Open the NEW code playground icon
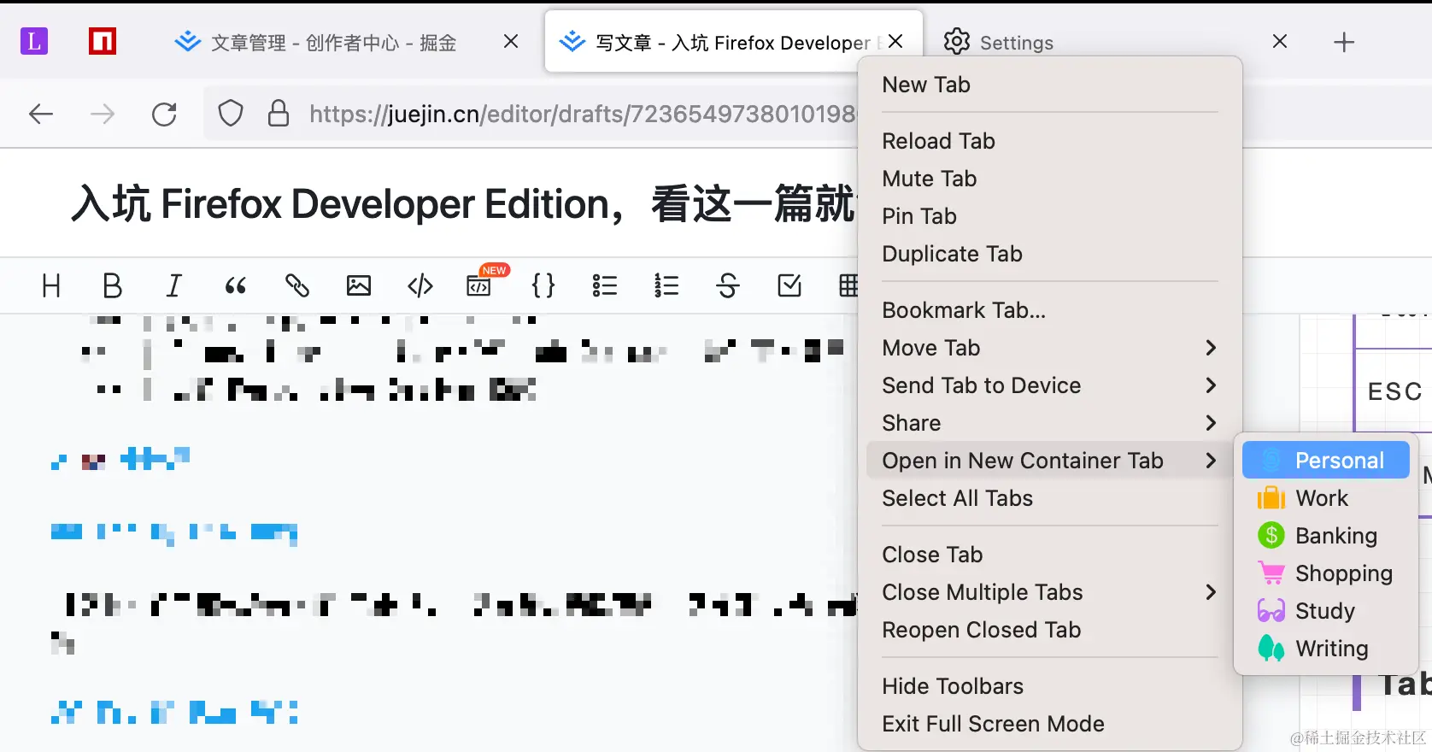 (x=480, y=284)
